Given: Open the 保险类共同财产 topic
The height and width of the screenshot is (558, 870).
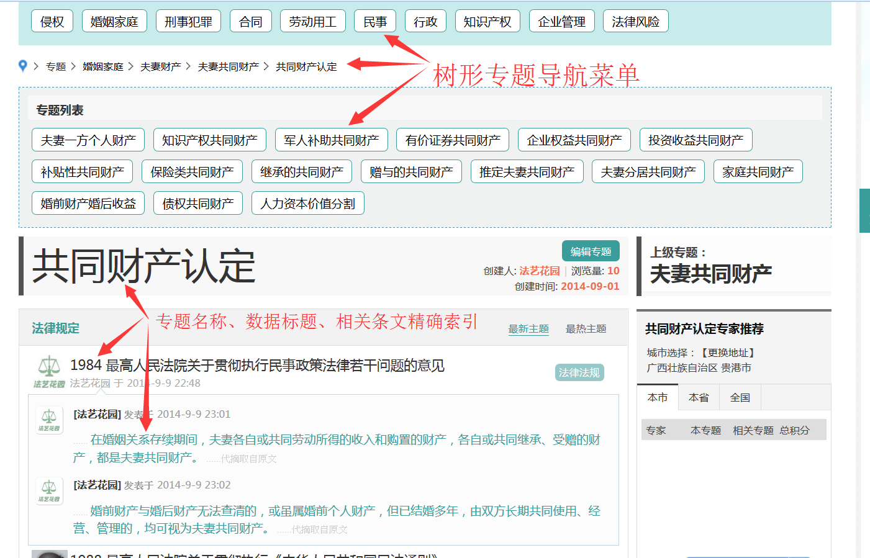Looking at the screenshot, I should (192, 172).
